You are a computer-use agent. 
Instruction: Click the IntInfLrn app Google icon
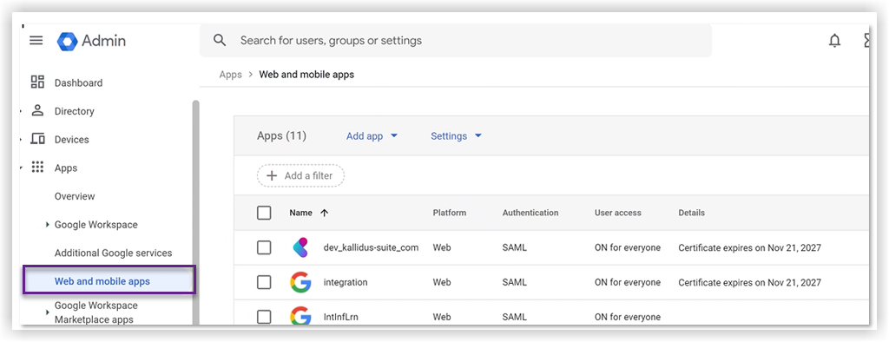tap(300, 317)
